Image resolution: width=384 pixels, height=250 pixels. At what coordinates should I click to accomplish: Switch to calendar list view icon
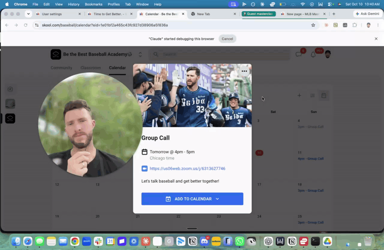tap(312, 96)
